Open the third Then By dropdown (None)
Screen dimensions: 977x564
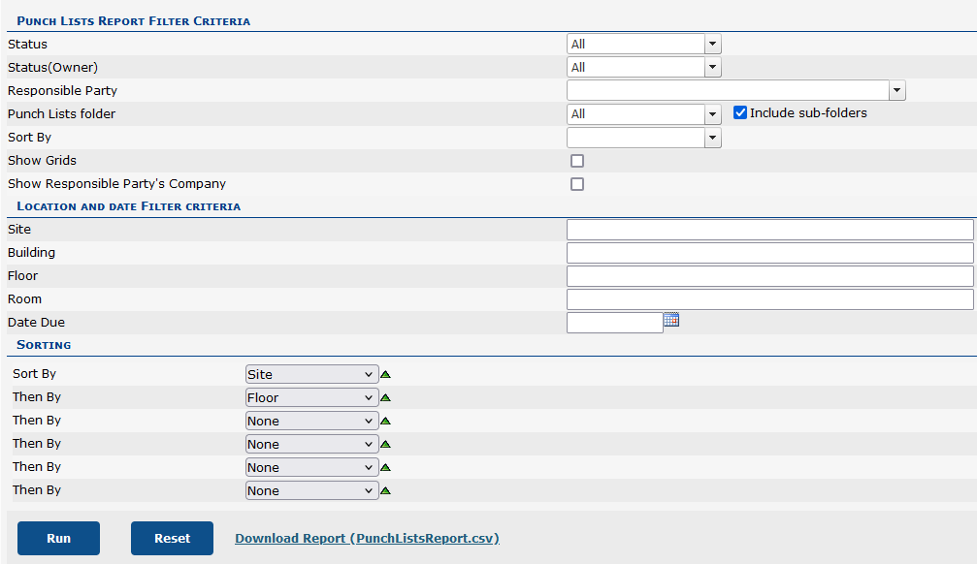(x=312, y=444)
